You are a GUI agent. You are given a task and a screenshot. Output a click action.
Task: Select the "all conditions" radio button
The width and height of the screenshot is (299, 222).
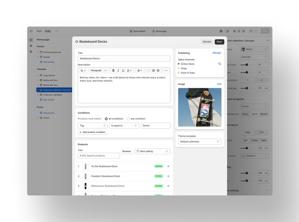pyautogui.click(x=106, y=119)
